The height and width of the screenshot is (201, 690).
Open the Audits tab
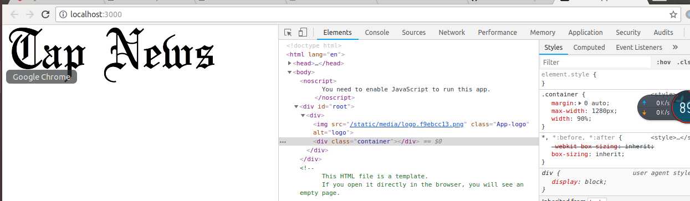(x=663, y=33)
